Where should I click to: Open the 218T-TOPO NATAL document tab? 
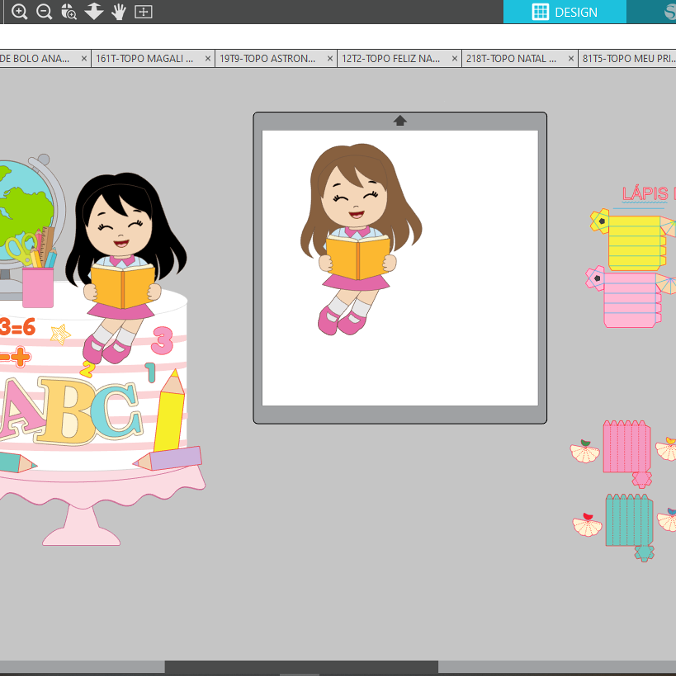511,59
